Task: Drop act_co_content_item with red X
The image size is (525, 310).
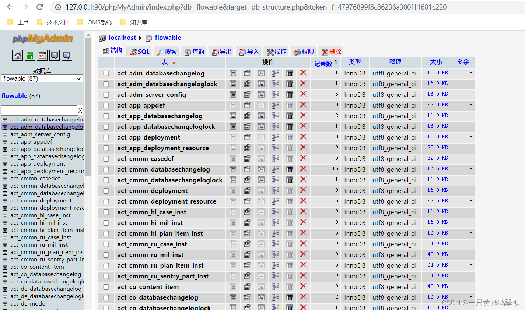Action: pos(303,286)
